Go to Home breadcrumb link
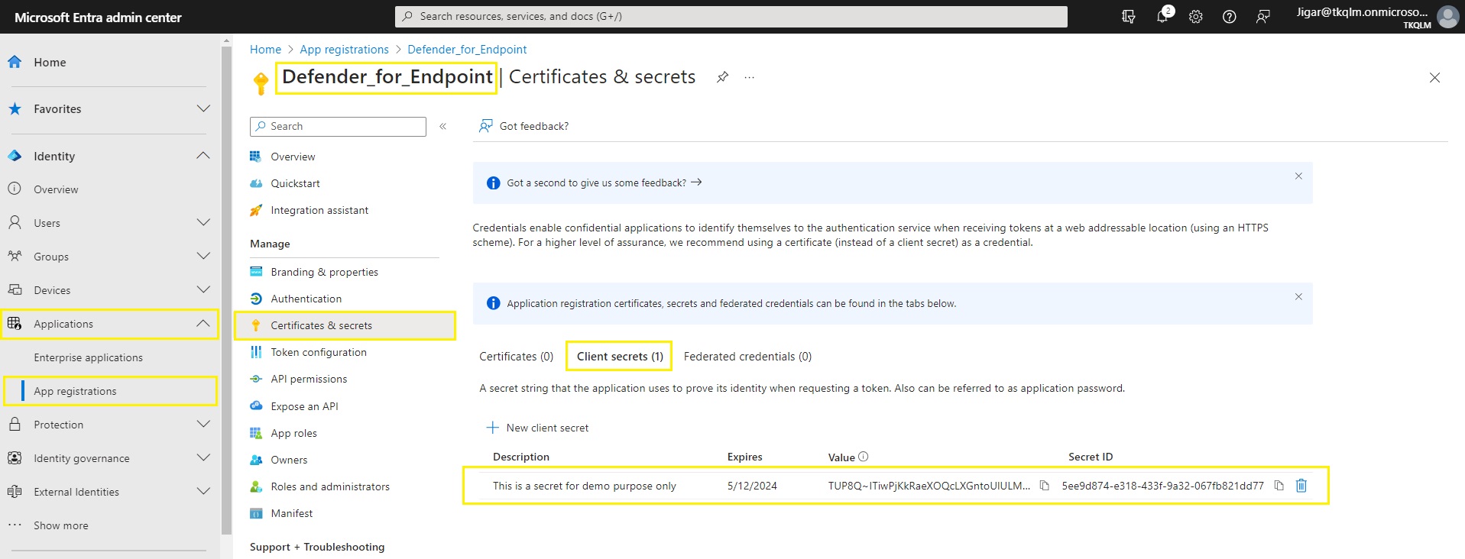Viewport: 1465px width, 559px height. tap(265, 50)
